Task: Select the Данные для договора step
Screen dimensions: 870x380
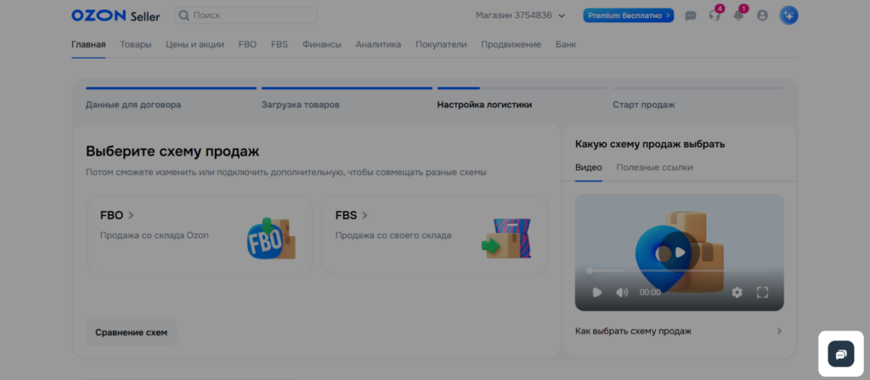Action: [x=133, y=105]
